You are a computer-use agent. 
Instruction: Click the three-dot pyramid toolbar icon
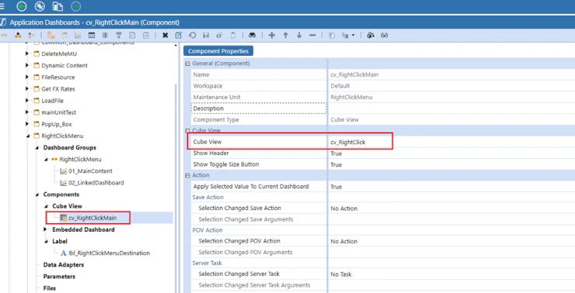click(x=18, y=36)
